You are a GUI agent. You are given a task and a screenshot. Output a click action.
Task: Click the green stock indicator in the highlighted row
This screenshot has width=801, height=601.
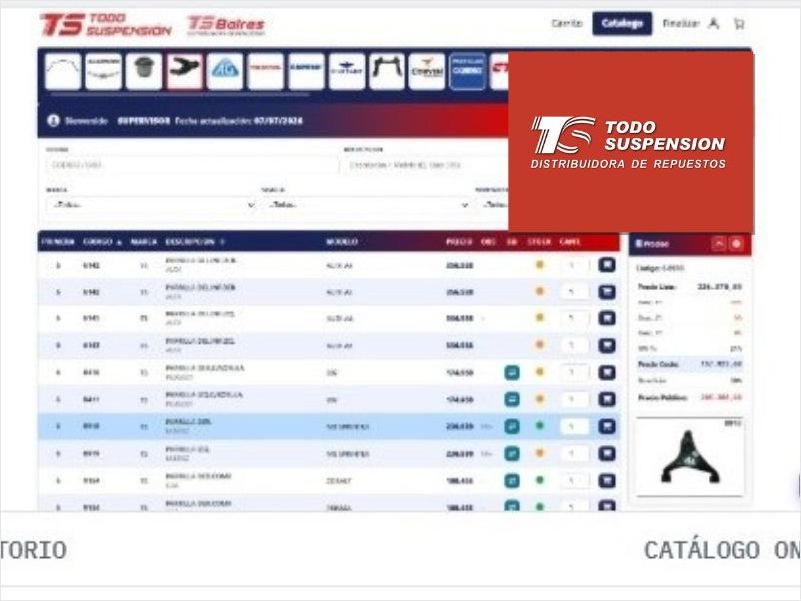(x=540, y=425)
